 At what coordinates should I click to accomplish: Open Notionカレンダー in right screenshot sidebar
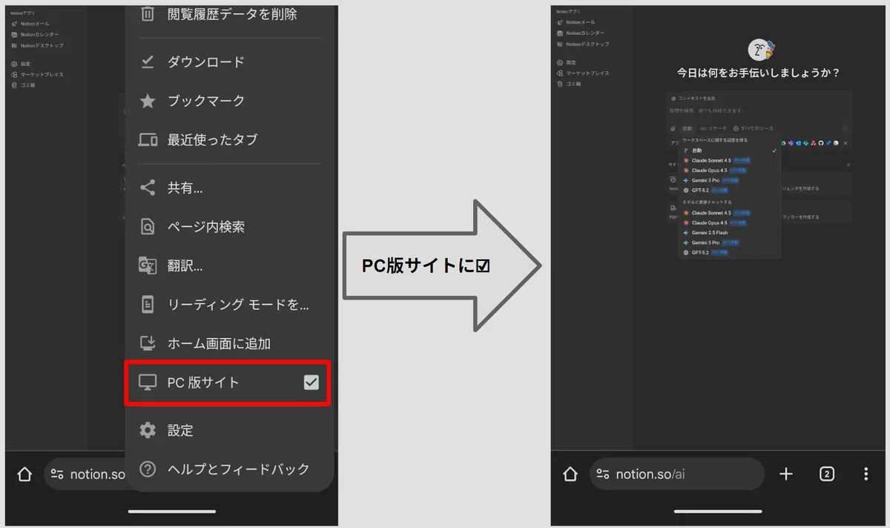coord(581,33)
